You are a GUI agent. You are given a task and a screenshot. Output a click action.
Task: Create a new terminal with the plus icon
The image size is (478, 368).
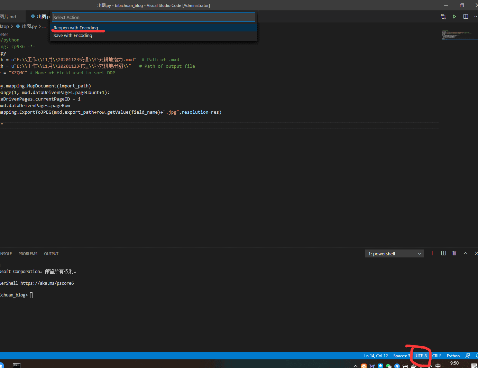point(432,253)
